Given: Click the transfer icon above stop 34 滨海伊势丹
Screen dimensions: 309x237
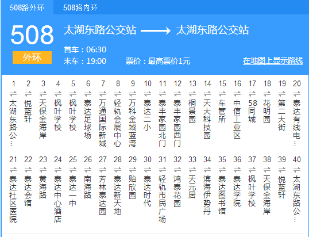Looking at the screenshot, I should click(x=207, y=170).
